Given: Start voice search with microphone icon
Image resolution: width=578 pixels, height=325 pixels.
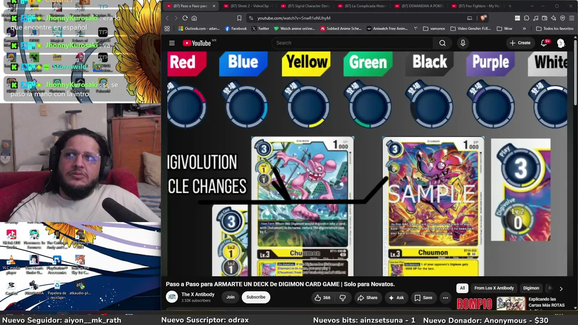Looking at the screenshot, I should pos(463,43).
